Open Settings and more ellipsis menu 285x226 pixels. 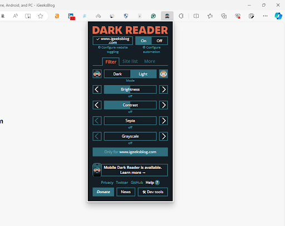point(265,16)
